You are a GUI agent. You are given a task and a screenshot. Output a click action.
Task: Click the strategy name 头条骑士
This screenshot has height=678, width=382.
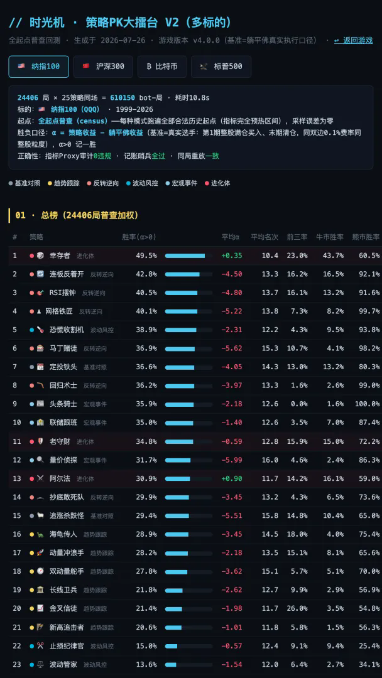63,404
